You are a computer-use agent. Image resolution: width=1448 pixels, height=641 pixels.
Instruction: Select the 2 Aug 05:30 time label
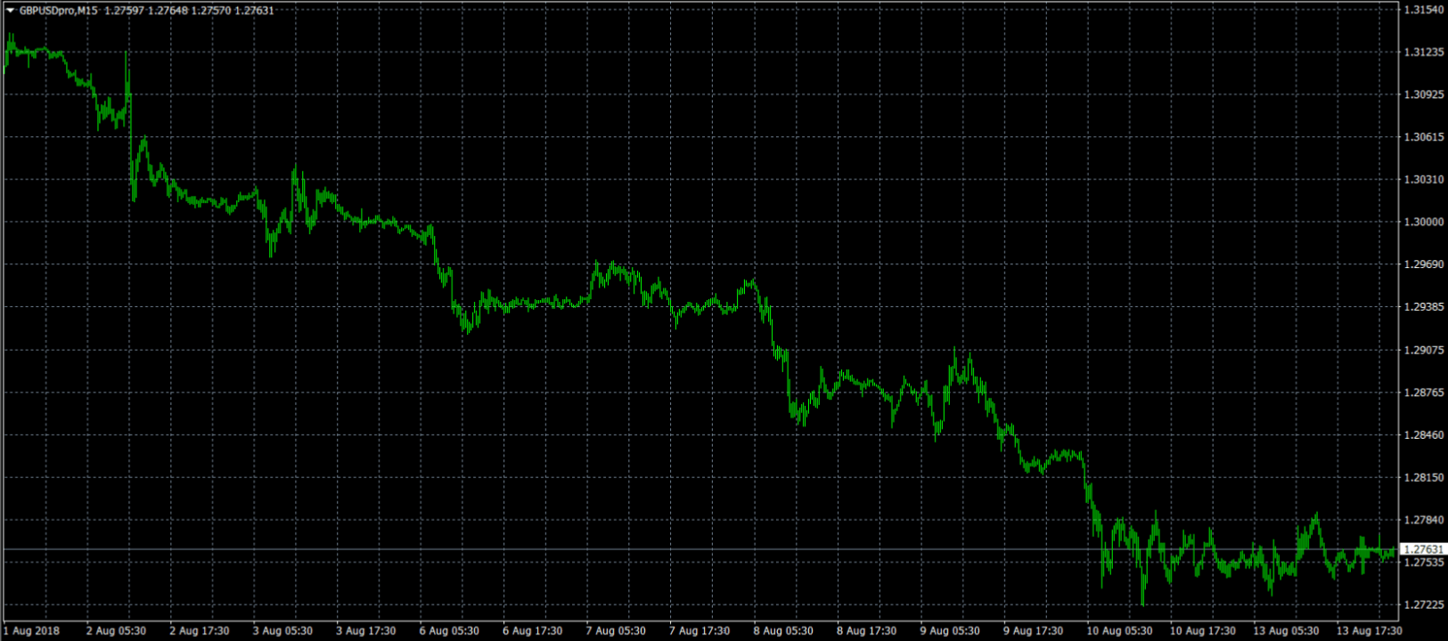pyautogui.click(x=116, y=631)
